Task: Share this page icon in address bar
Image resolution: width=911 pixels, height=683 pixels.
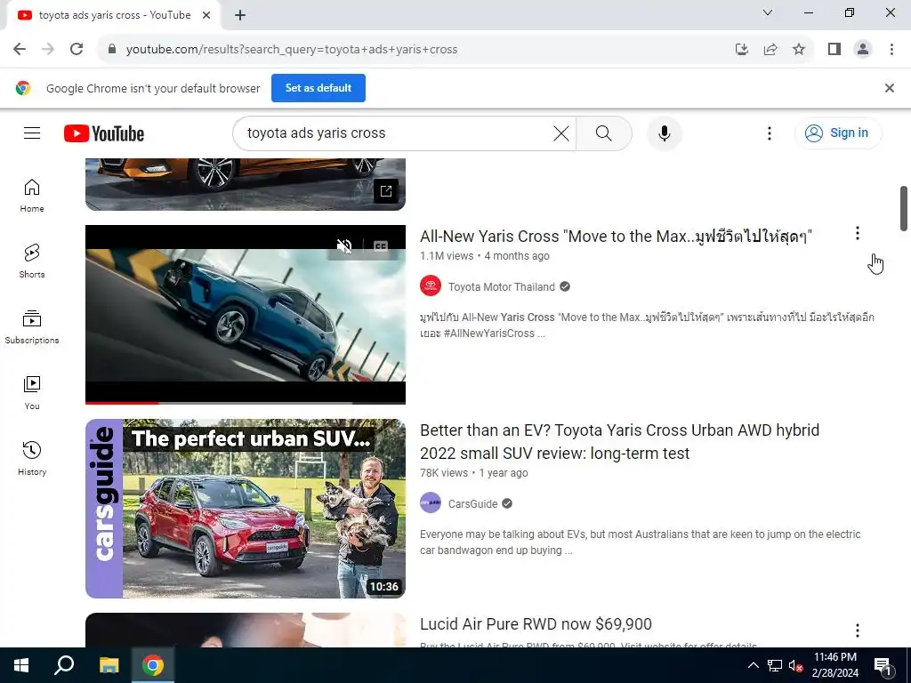Action: click(x=770, y=50)
